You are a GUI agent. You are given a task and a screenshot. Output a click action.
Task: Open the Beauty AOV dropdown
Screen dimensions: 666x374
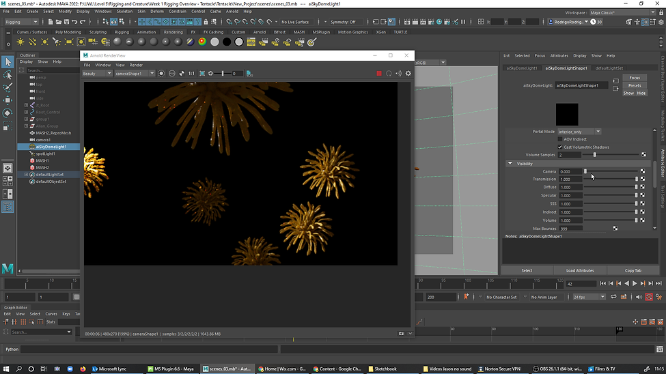(97, 74)
